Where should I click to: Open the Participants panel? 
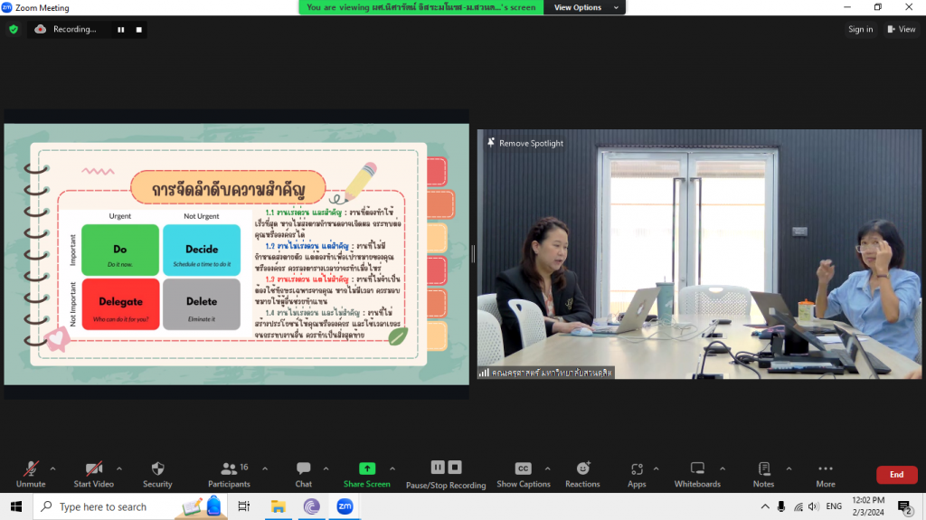tap(229, 473)
